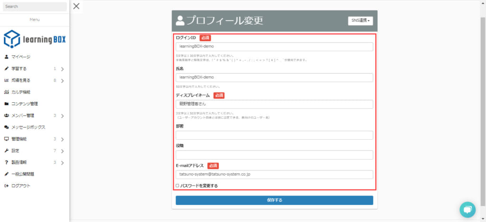Click the chart icon beside 成績を見る
Viewport: 486px width, 222px height.
click(x=6, y=80)
